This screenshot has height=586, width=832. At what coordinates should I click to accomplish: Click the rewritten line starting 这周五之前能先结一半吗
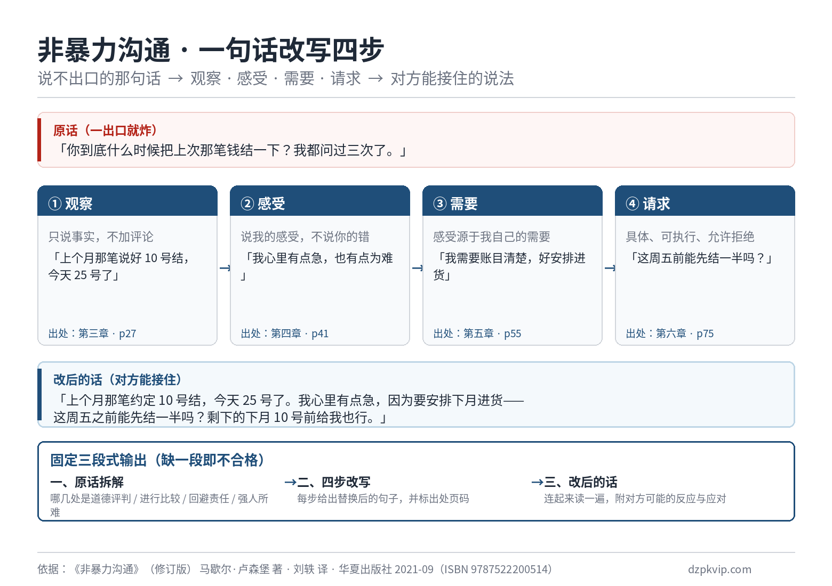[221, 417]
